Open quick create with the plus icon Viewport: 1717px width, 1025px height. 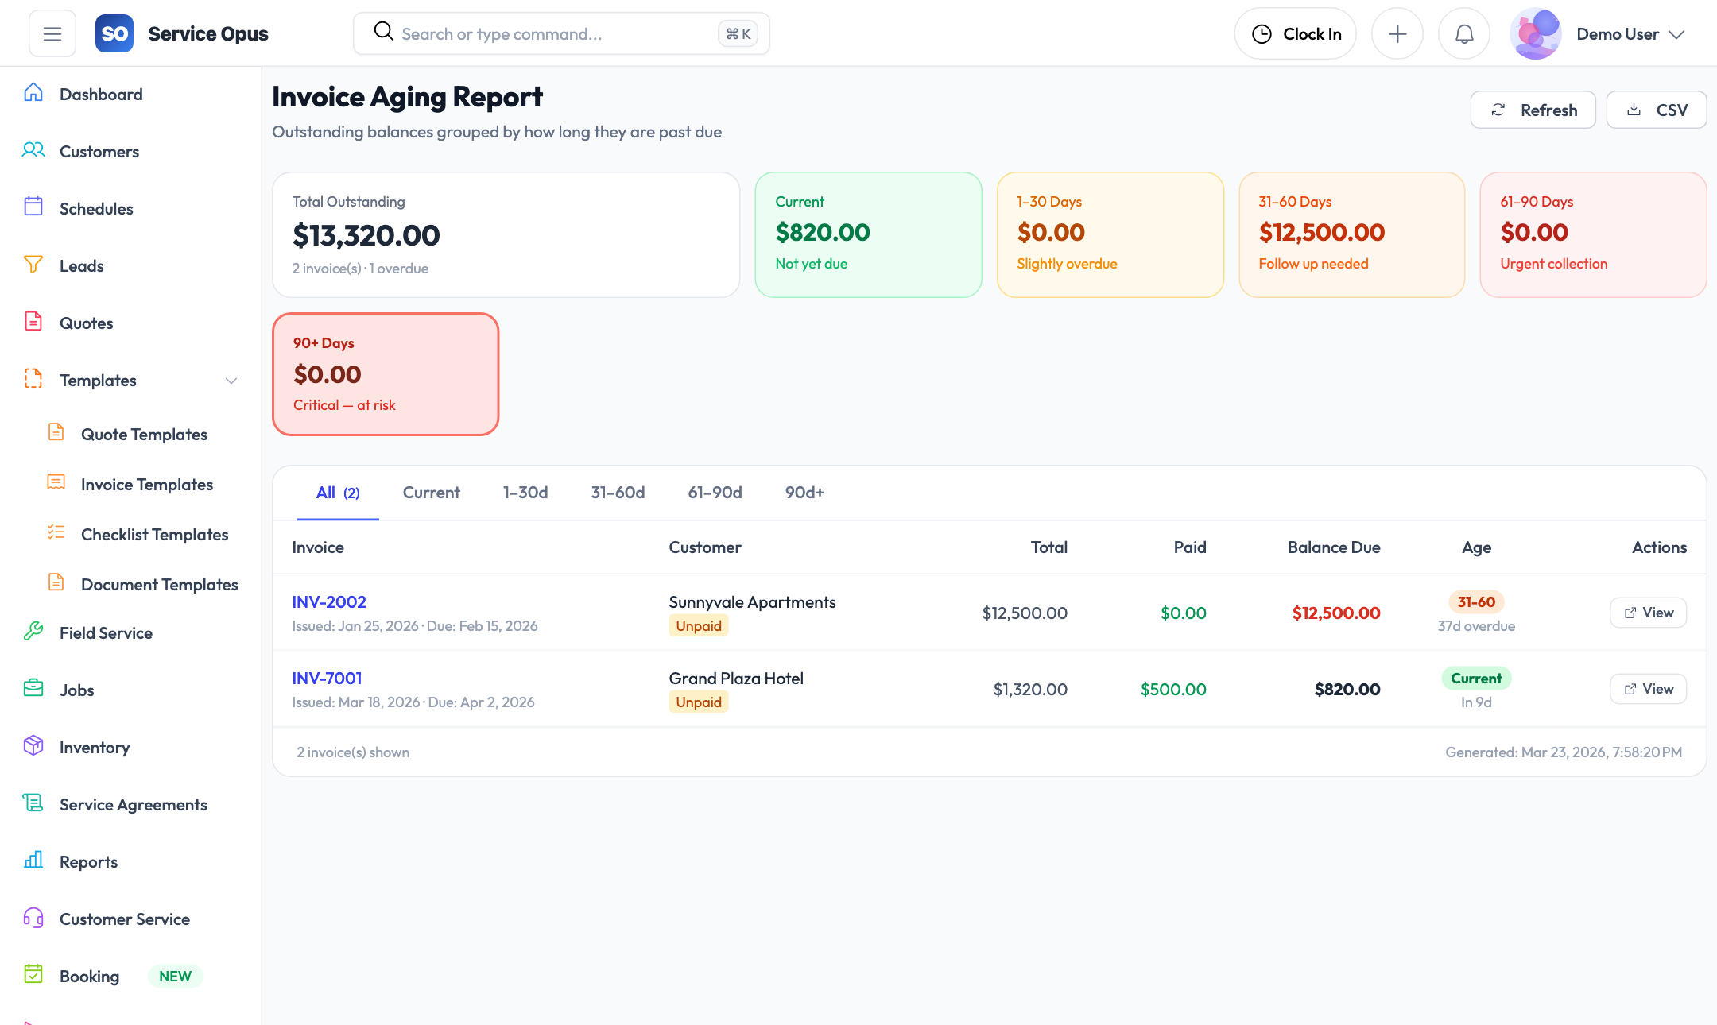[x=1397, y=33]
